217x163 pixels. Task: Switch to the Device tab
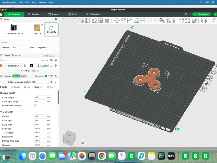click(x=53, y=14)
